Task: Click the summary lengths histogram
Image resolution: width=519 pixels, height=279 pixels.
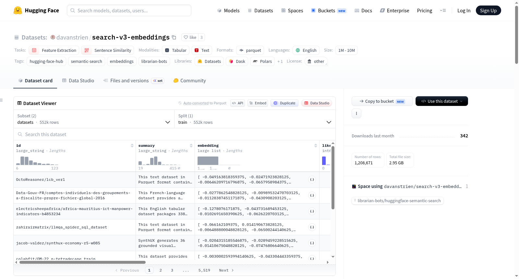Action: click(x=159, y=161)
